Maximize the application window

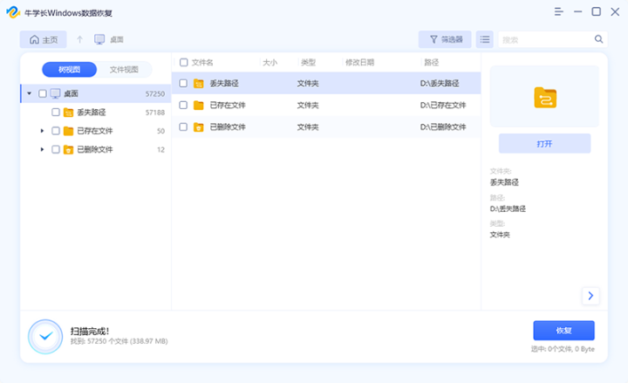[596, 11]
